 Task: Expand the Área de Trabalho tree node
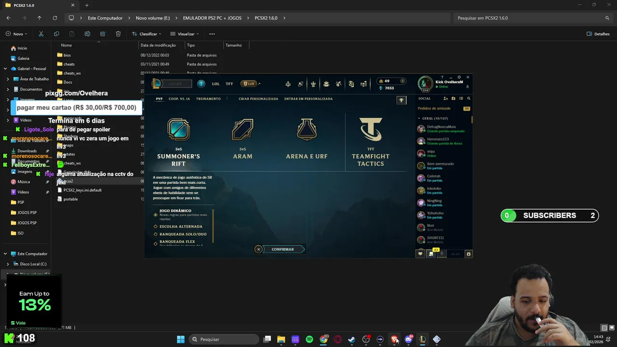8,79
